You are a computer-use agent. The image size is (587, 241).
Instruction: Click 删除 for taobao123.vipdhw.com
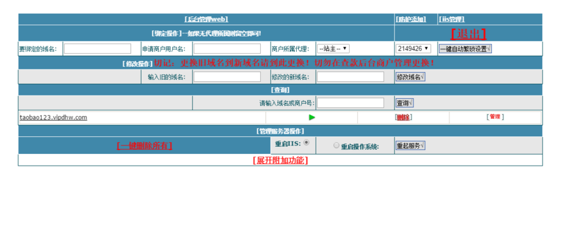coord(403,118)
